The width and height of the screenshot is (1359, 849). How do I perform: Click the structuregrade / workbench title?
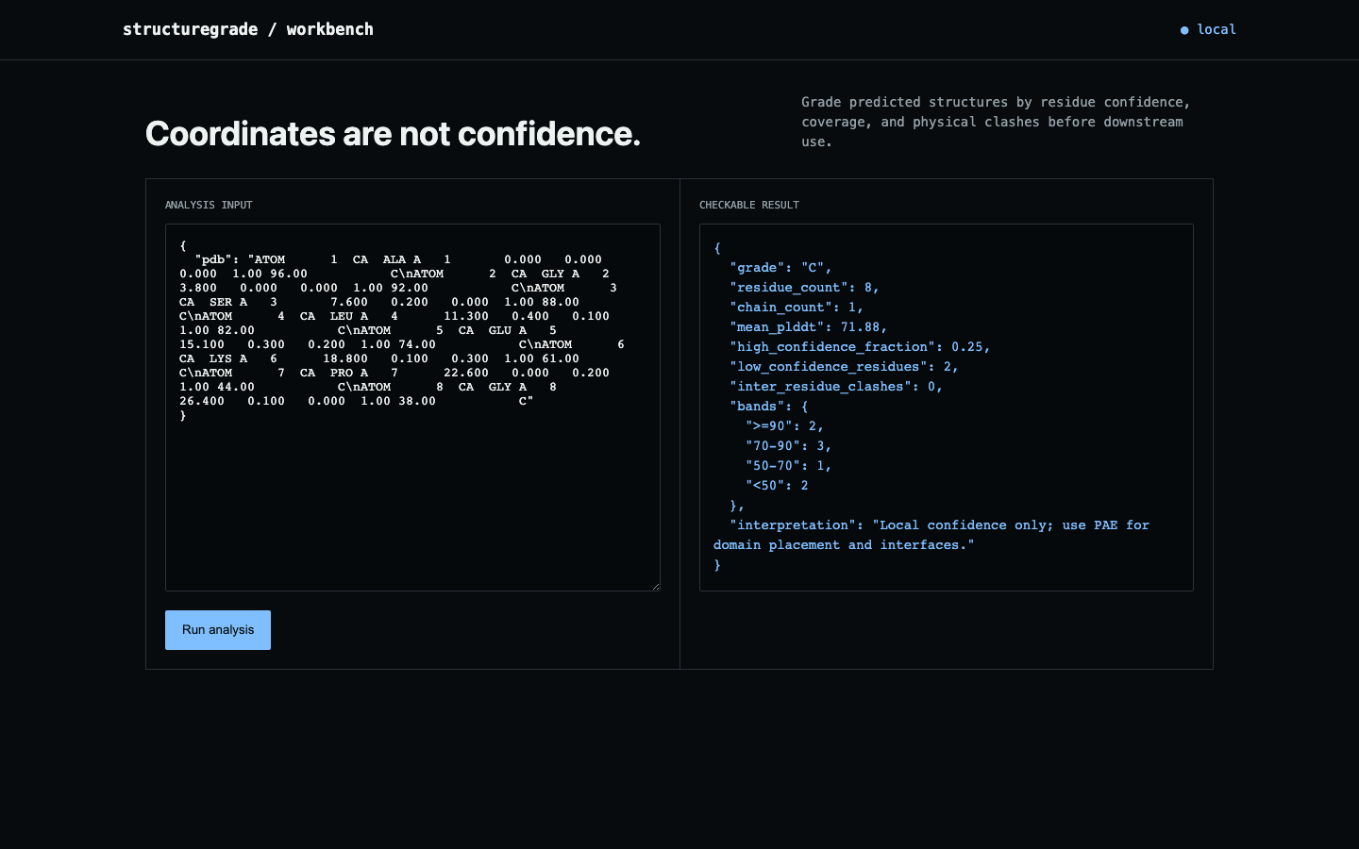pos(248,29)
